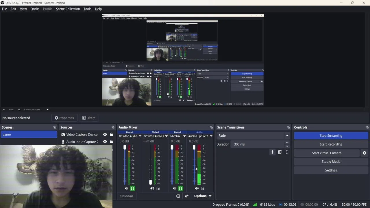This screenshot has width=370, height=208.
Task: Open the Docks menu
Action: [x=35, y=9]
